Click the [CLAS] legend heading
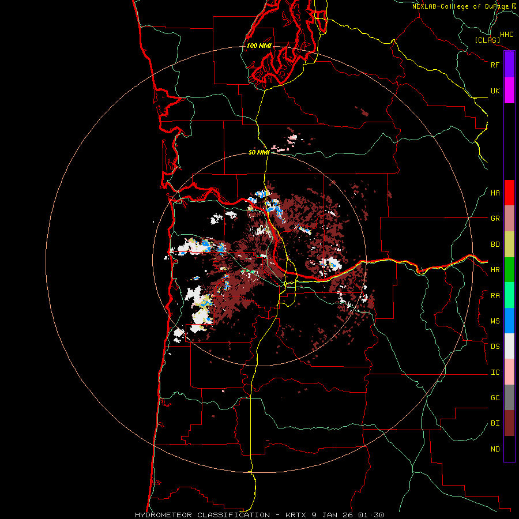The height and width of the screenshot is (519, 519). click(487, 40)
